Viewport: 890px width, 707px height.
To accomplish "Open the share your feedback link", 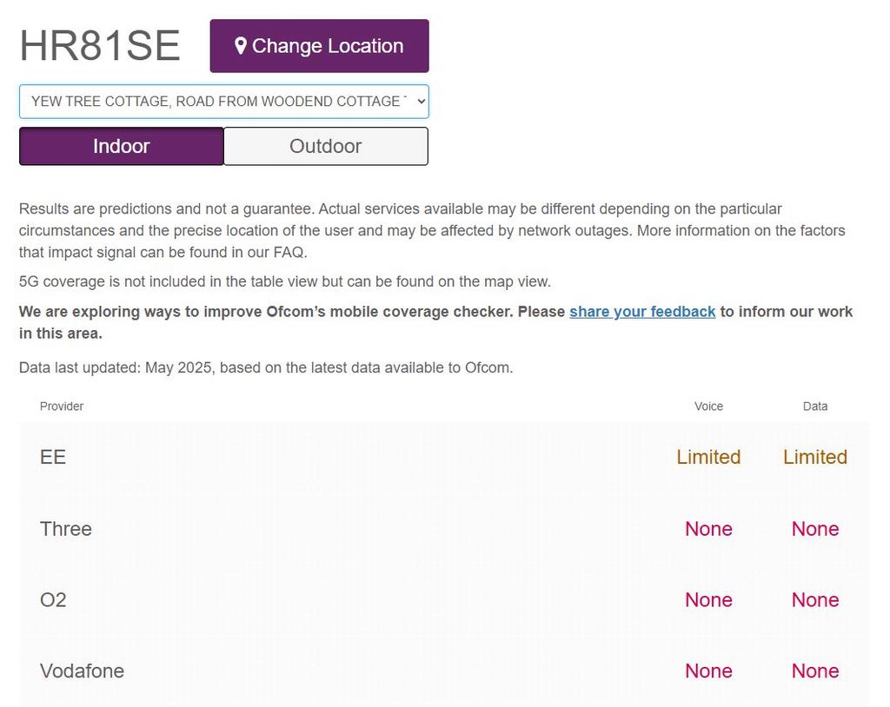I will tap(642, 312).
